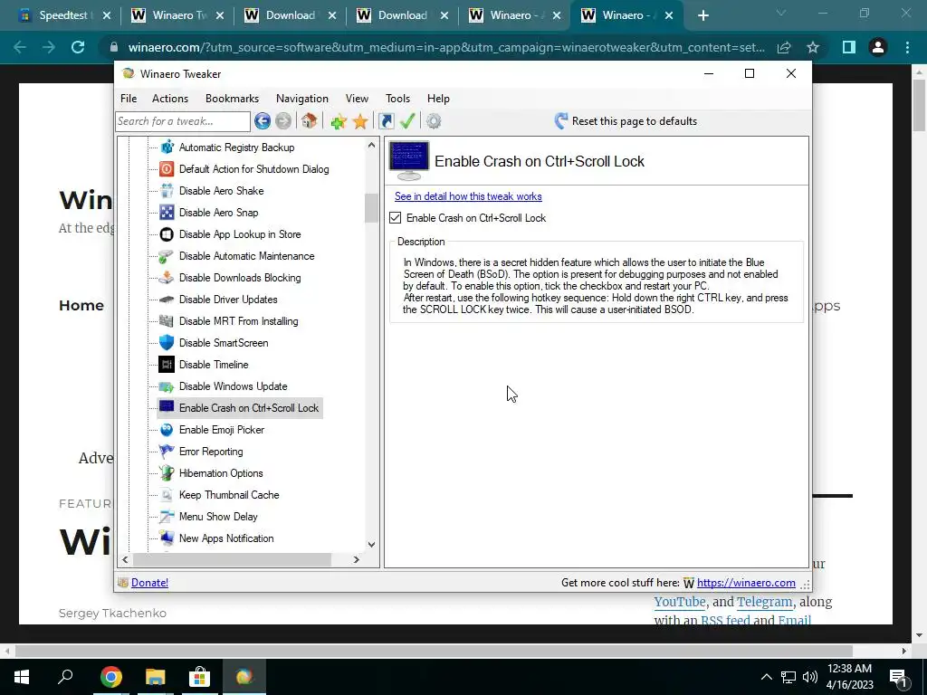Click the tree list scroll up arrow

pyautogui.click(x=371, y=146)
